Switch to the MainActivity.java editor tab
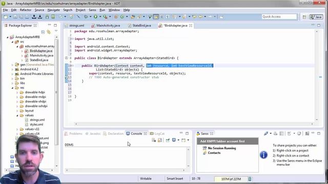328x184 pixels. pyautogui.click(x=106, y=26)
